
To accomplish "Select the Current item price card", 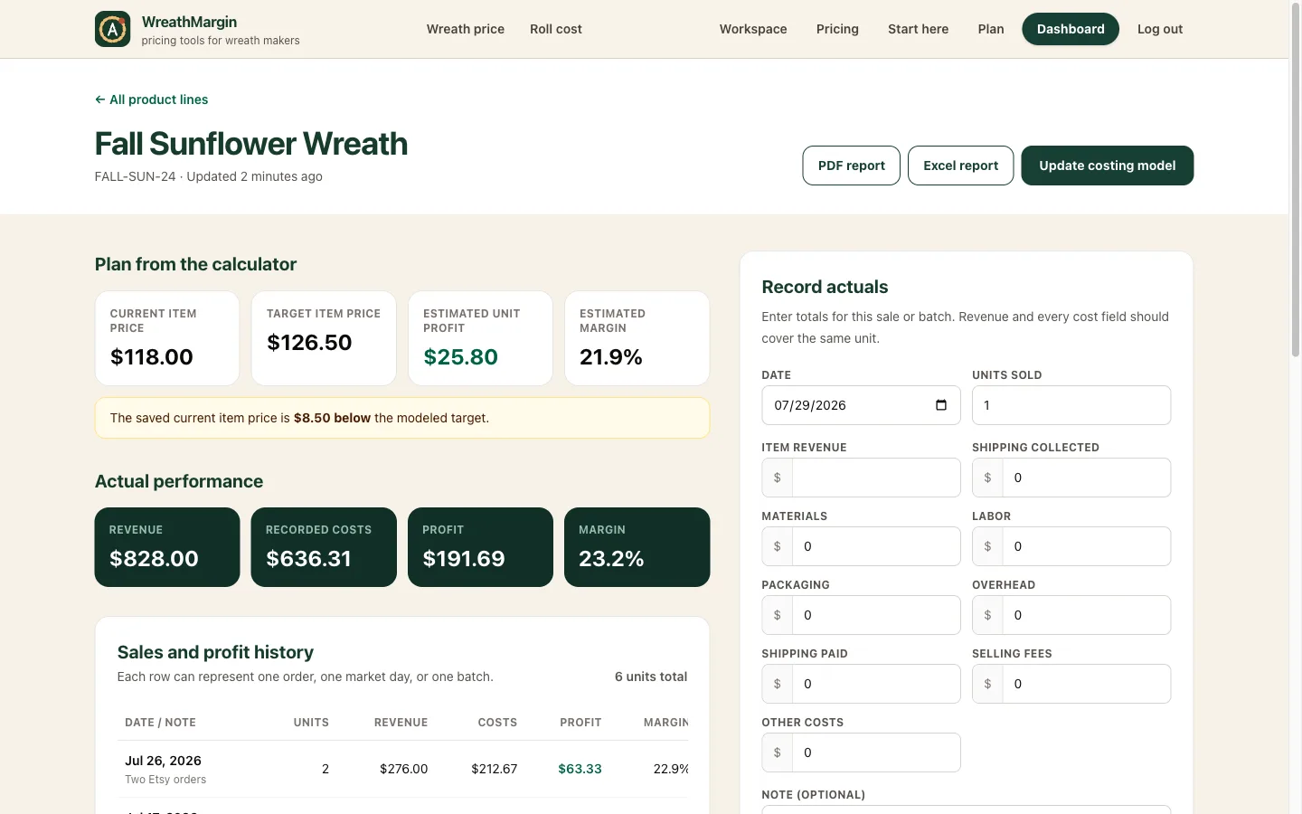I will (167, 338).
